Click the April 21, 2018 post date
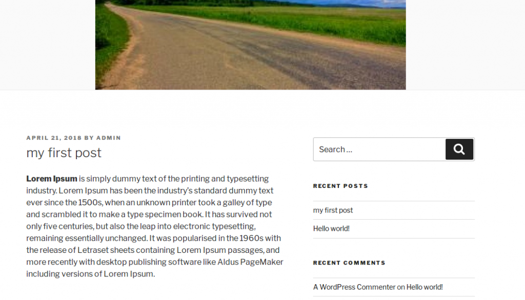The height and width of the screenshot is (300, 525). 54,138
